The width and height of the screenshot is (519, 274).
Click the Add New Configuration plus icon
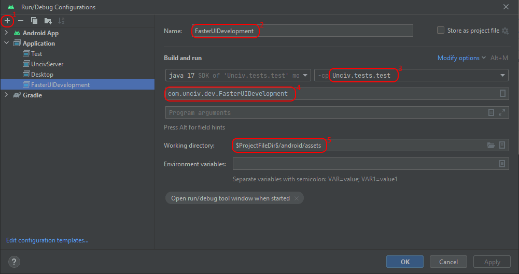[x=7, y=21]
